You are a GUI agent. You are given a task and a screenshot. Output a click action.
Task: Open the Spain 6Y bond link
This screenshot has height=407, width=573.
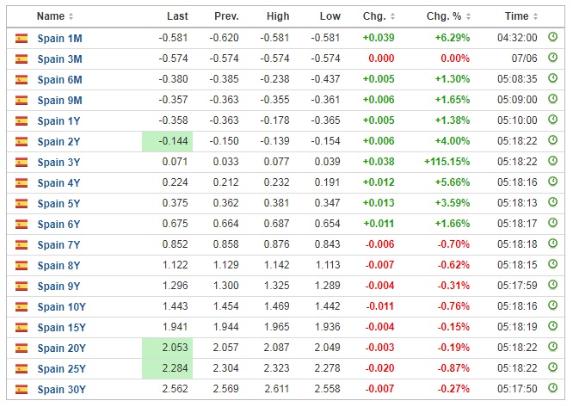pyautogui.click(x=59, y=224)
